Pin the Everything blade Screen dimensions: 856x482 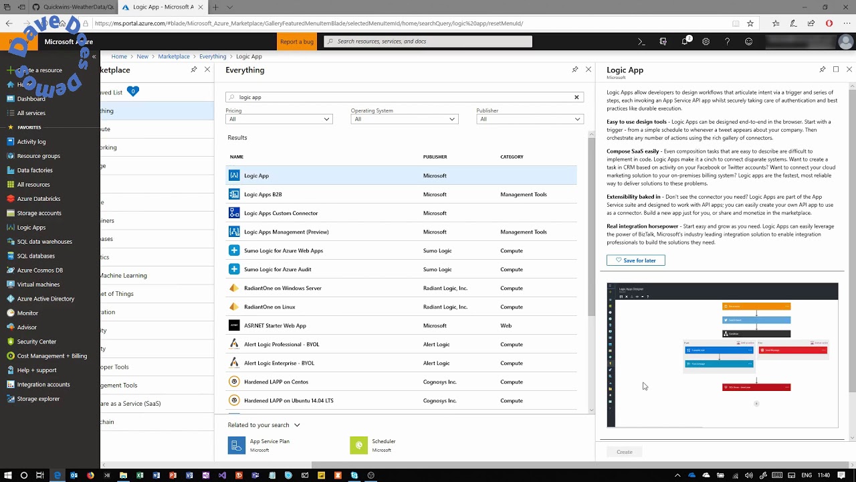[x=574, y=70]
